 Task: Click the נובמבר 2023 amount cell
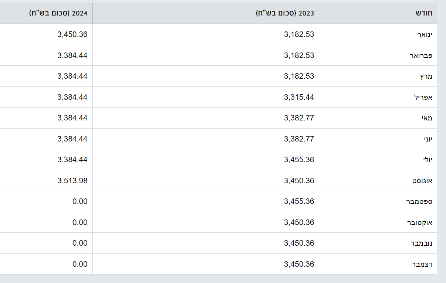click(299, 243)
